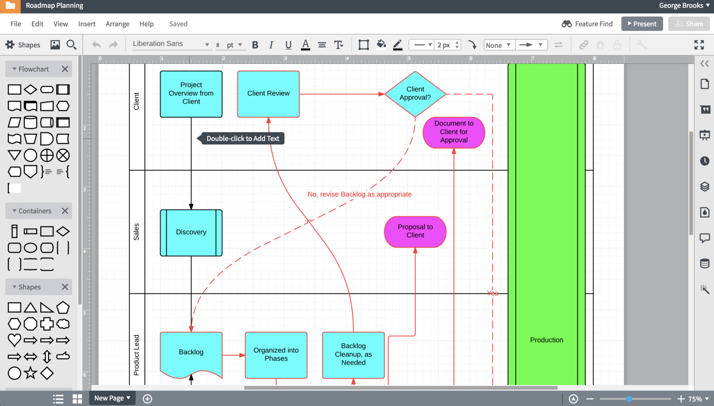Image resolution: width=714 pixels, height=406 pixels.
Task: Open the magic wand actions icon
Action: [705, 289]
